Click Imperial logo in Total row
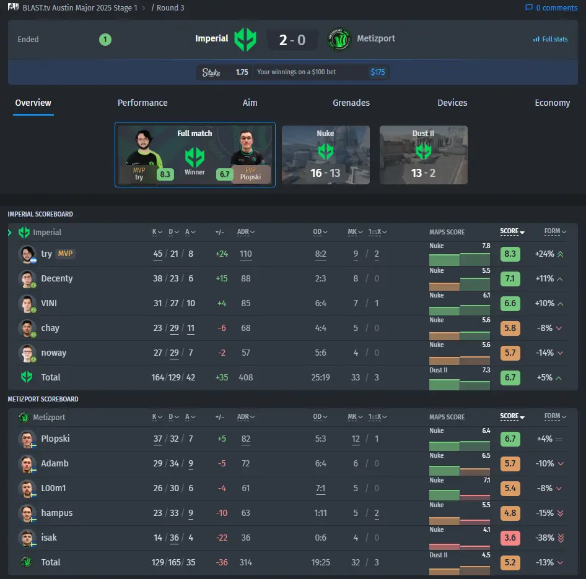Viewport: 586px width, 579px height. click(x=27, y=377)
